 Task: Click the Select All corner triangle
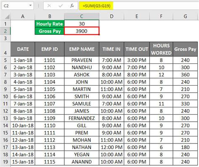coord(7,16)
